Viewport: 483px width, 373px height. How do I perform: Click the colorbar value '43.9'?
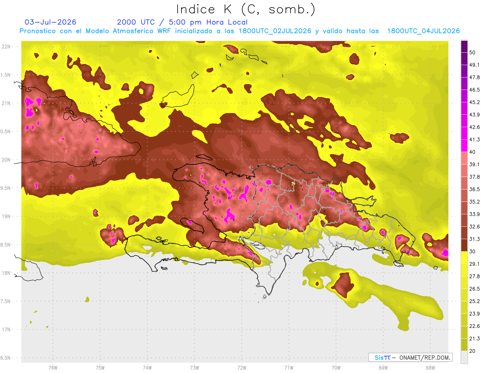click(475, 115)
